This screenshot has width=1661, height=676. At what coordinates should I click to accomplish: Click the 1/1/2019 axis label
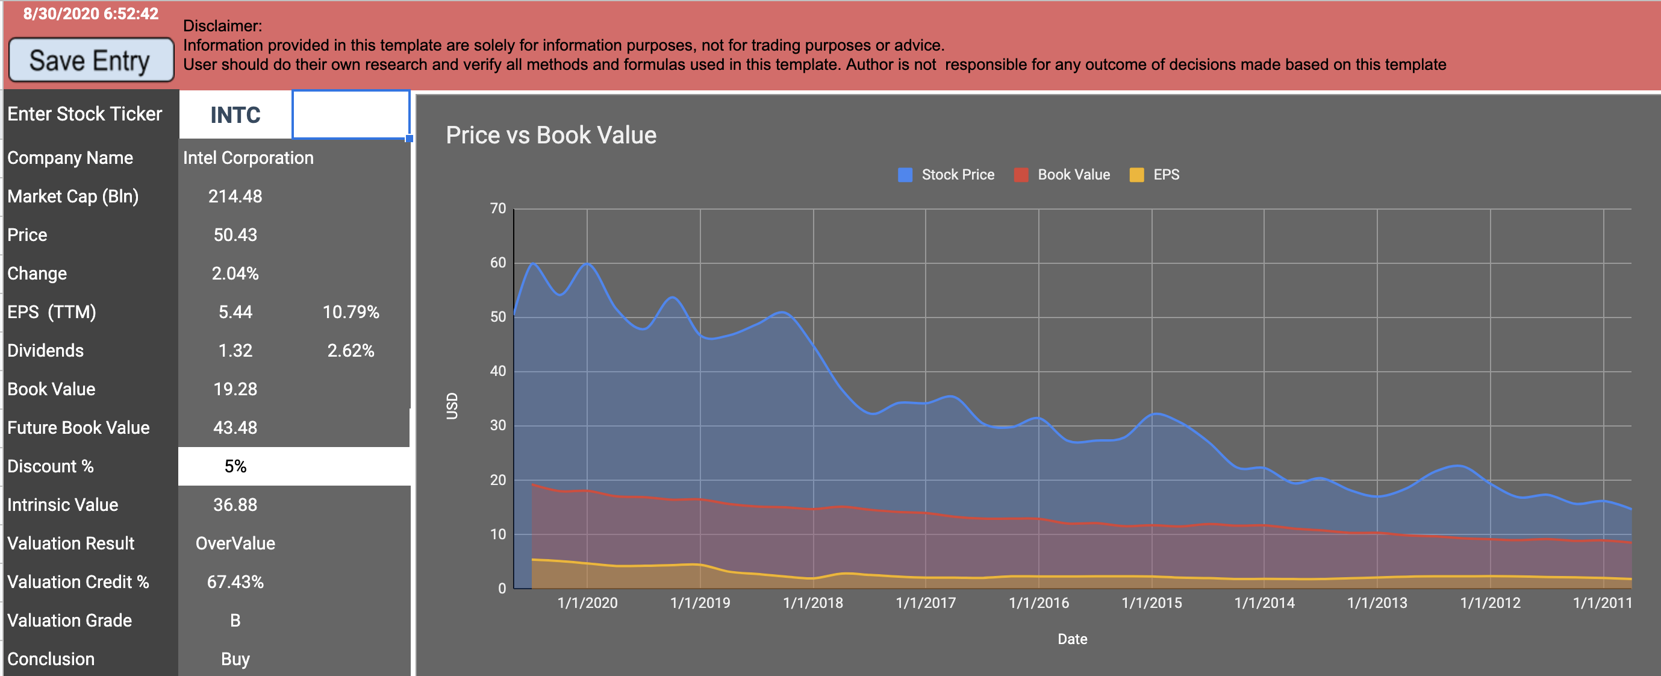(x=700, y=602)
